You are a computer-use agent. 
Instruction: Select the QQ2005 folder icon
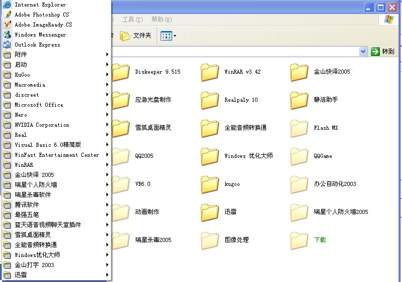click(120, 156)
